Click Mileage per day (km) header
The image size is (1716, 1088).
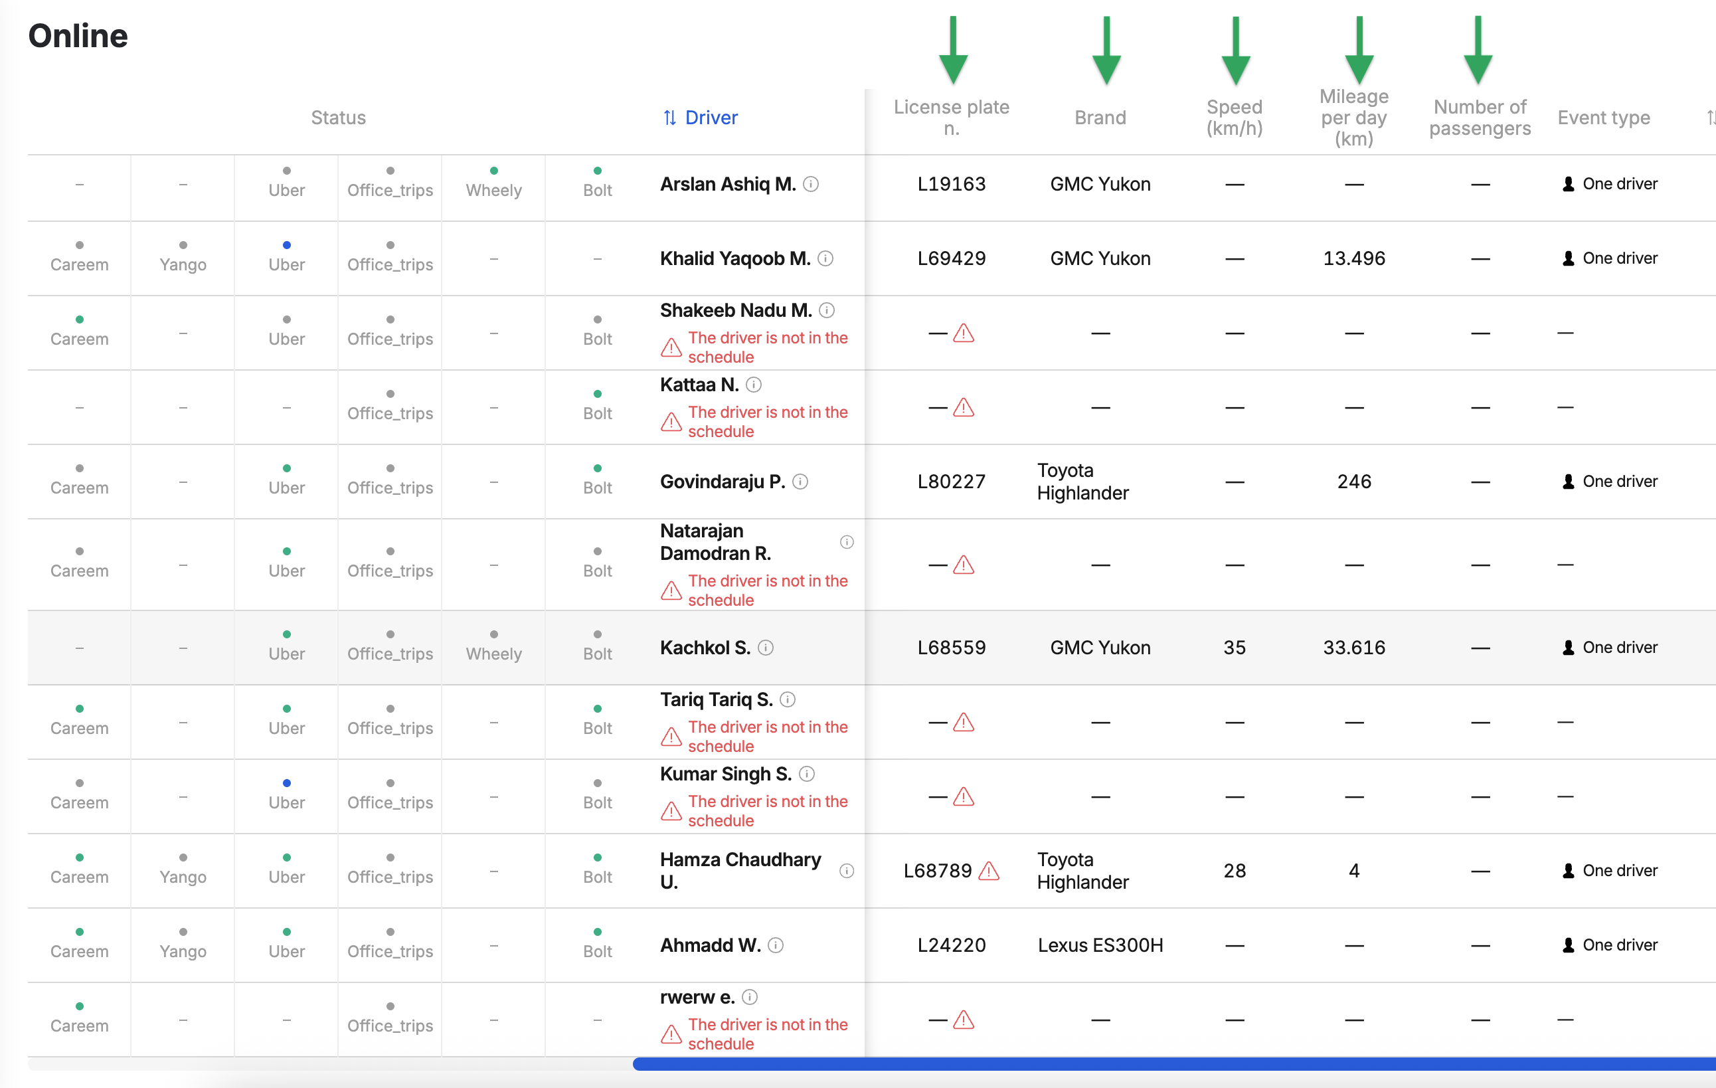click(1354, 118)
